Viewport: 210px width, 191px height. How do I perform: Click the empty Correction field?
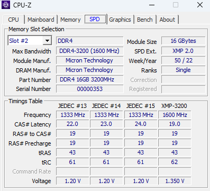tap(184, 79)
